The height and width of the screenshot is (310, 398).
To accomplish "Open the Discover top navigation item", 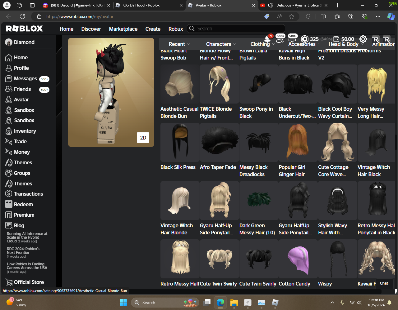I will (91, 29).
